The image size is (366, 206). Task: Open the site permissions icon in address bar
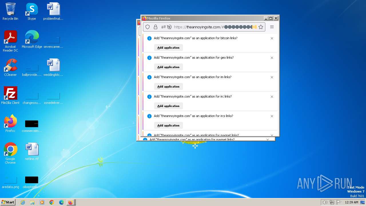(x=164, y=27)
